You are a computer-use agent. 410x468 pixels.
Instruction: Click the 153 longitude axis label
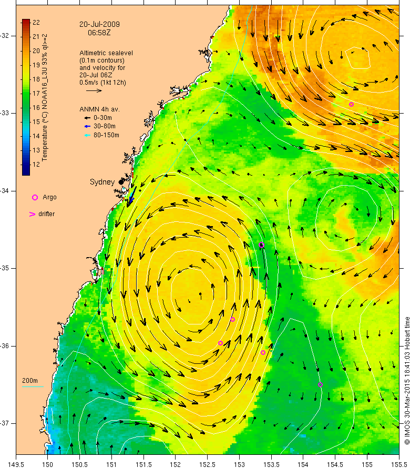(x=239, y=465)
